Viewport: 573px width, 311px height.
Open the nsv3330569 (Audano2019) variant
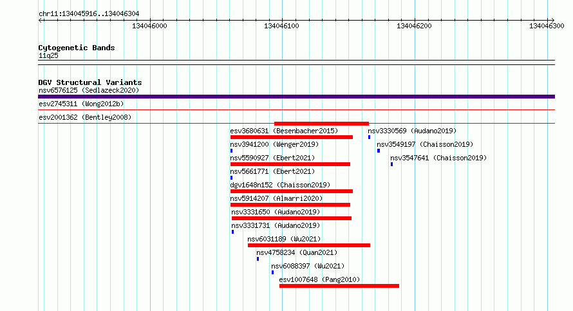412,131
